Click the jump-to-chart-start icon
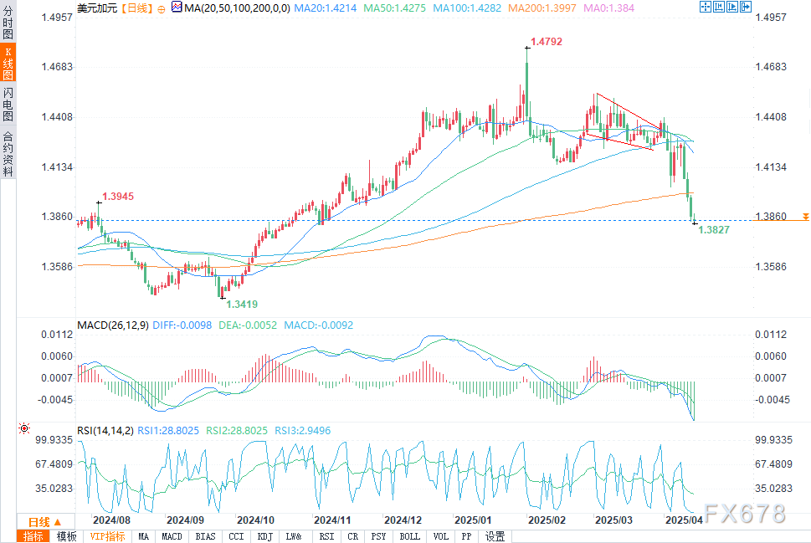Viewport: 811px width, 543px height. 719,7
